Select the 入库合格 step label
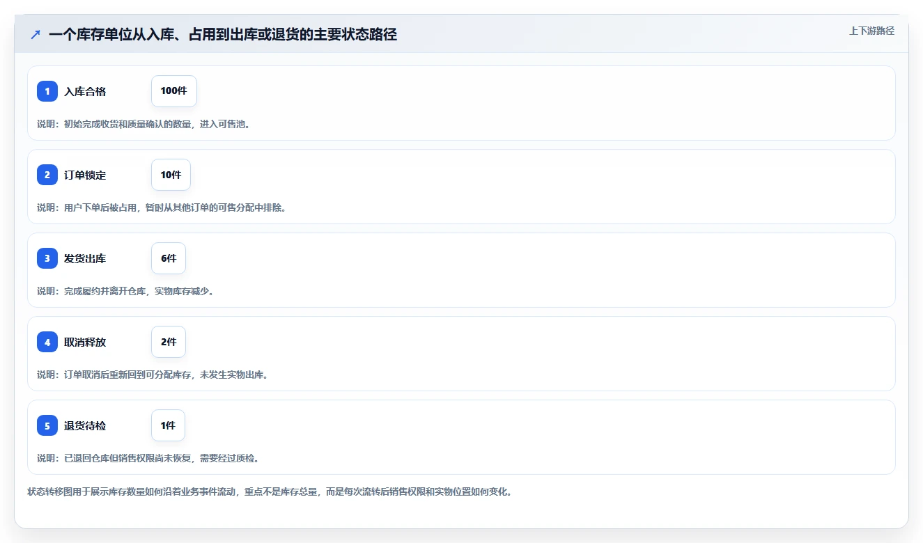This screenshot has height=543, width=923. [85, 91]
